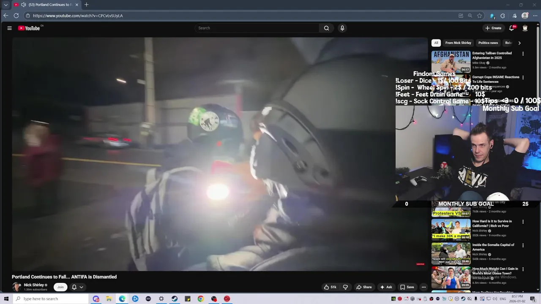This screenshot has width=541, height=304.
Task: Open Entering Taliban Controlled Afghanistan thumbnail
Action: 451,62
